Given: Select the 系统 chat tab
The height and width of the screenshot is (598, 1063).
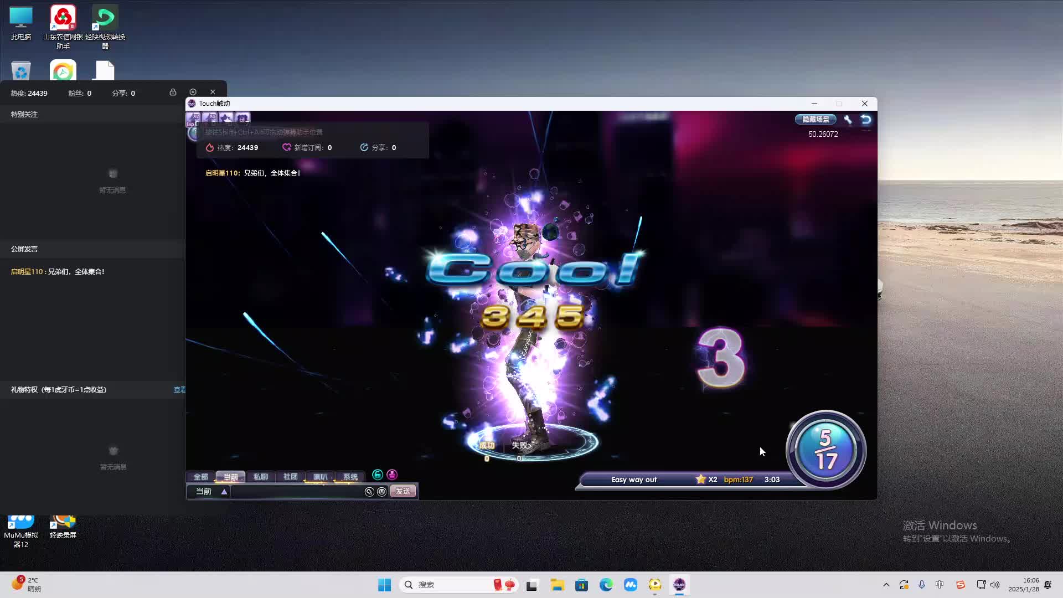Looking at the screenshot, I should (350, 477).
